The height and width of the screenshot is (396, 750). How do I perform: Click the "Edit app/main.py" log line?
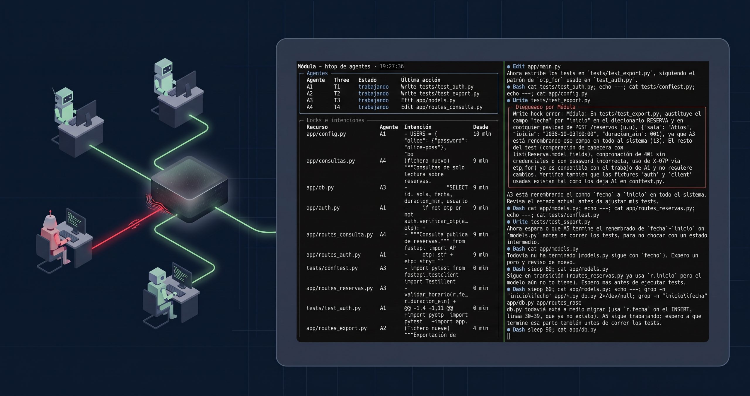(533, 66)
